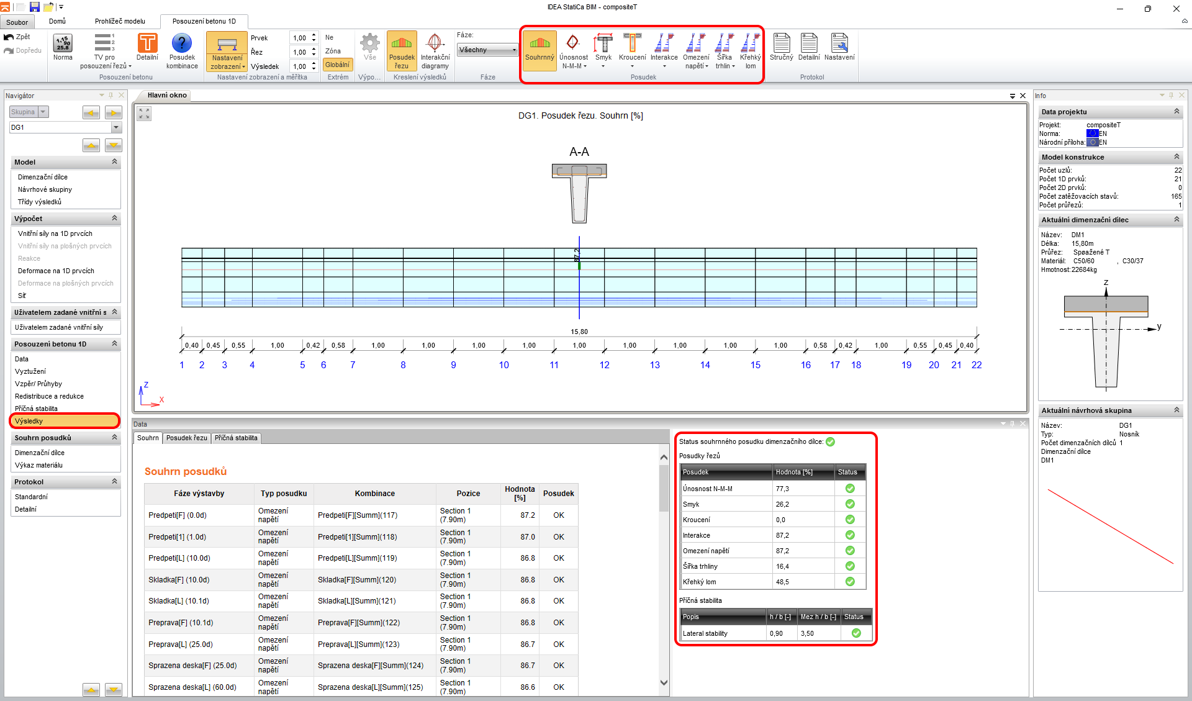Collapse the Model section in Navigátor

click(114, 161)
